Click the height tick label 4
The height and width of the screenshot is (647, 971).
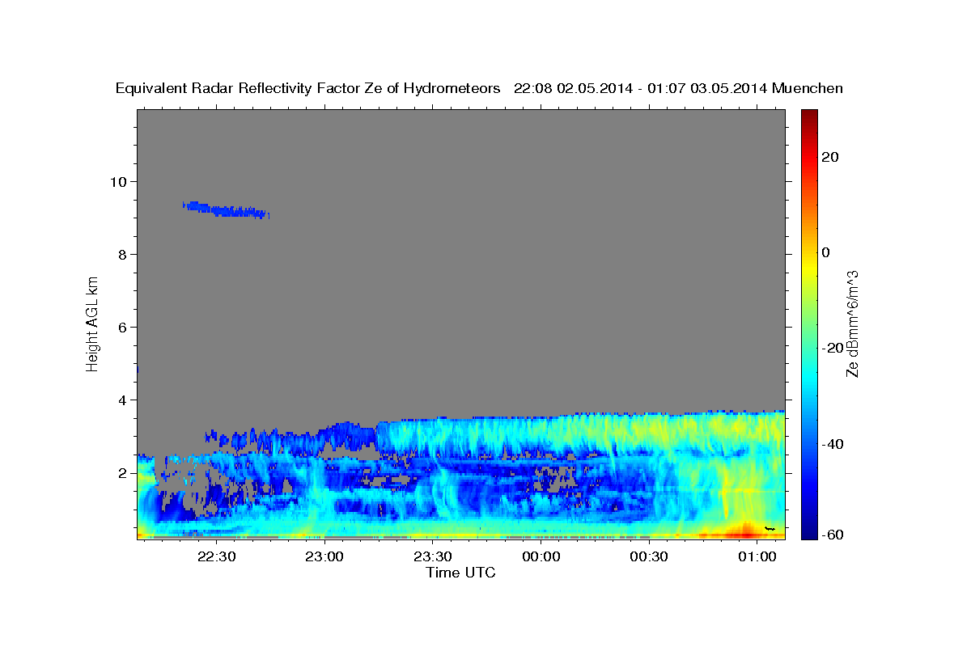point(124,400)
